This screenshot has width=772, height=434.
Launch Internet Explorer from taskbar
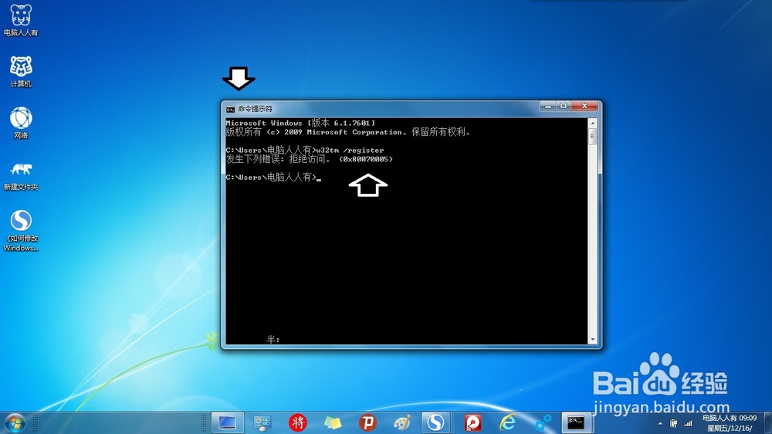point(508,422)
